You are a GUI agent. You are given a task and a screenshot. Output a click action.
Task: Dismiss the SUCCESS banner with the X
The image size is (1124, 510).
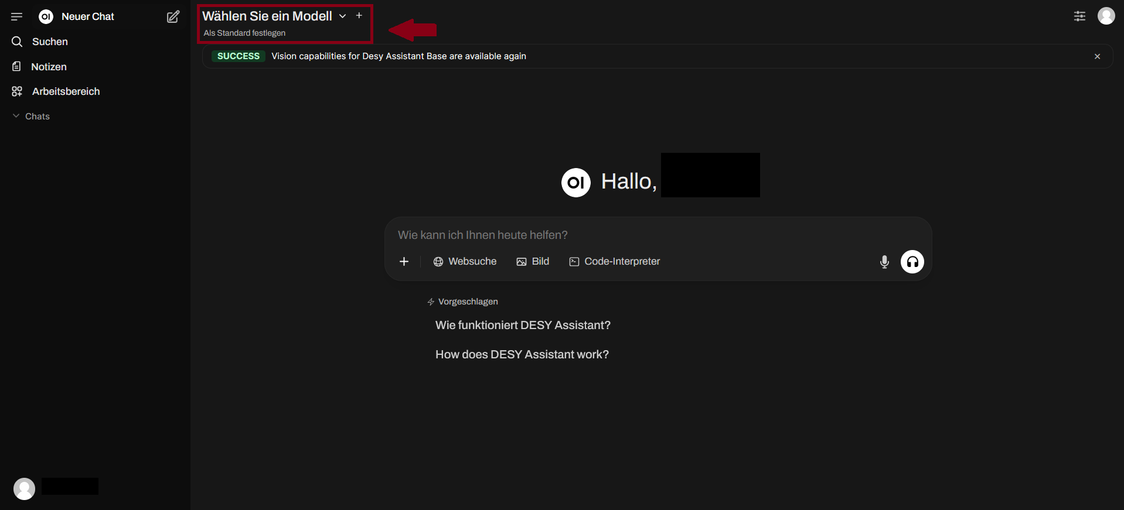[x=1097, y=56]
